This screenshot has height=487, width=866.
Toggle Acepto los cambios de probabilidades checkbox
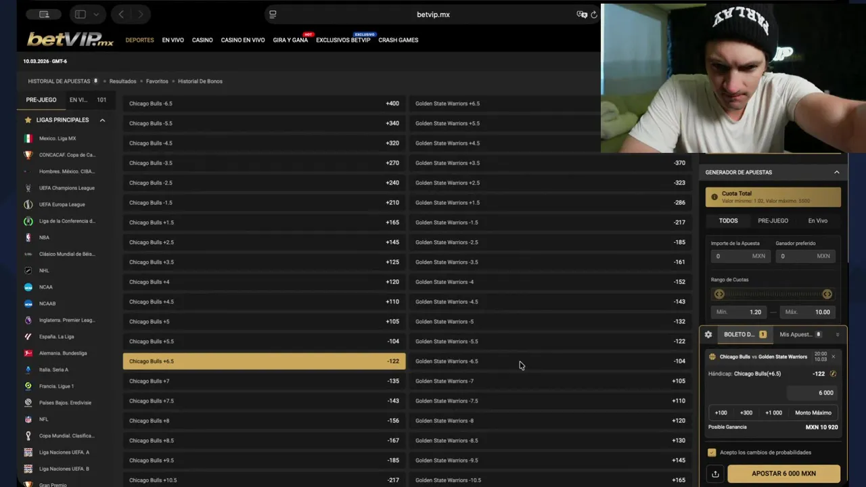[712, 453]
